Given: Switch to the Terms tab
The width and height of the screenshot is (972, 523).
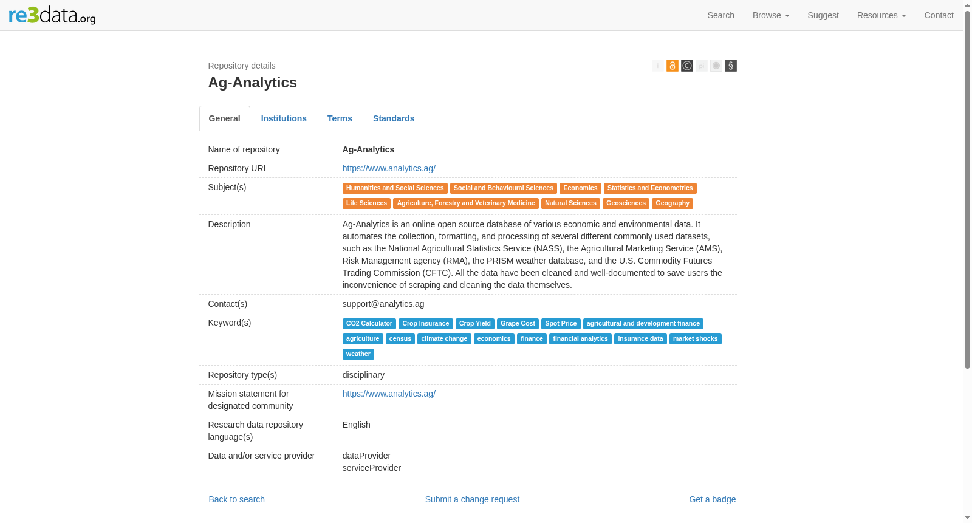Looking at the screenshot, I should 340,118.
